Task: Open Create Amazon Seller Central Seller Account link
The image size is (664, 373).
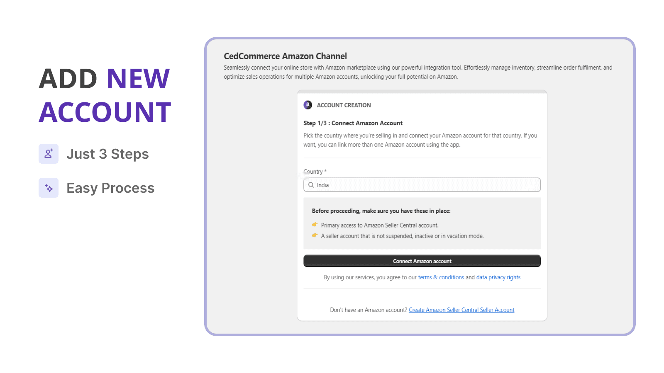Action: (x=461, y=310)
